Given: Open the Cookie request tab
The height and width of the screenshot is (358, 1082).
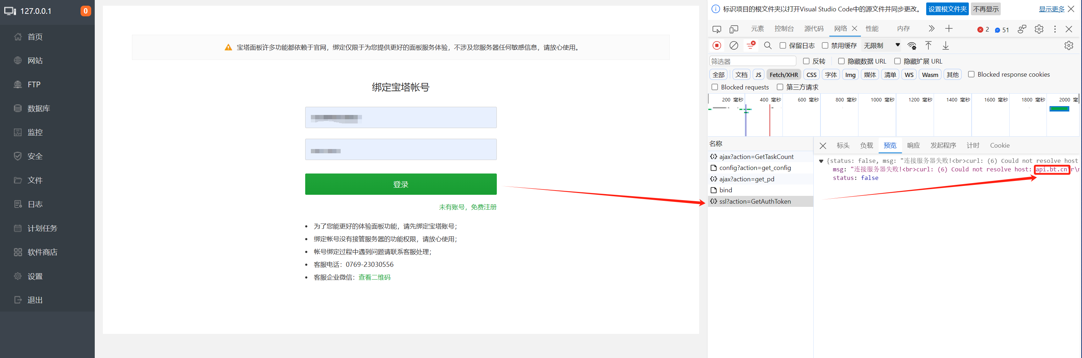Looking at the screenshot, I should (x=999, y=145).
